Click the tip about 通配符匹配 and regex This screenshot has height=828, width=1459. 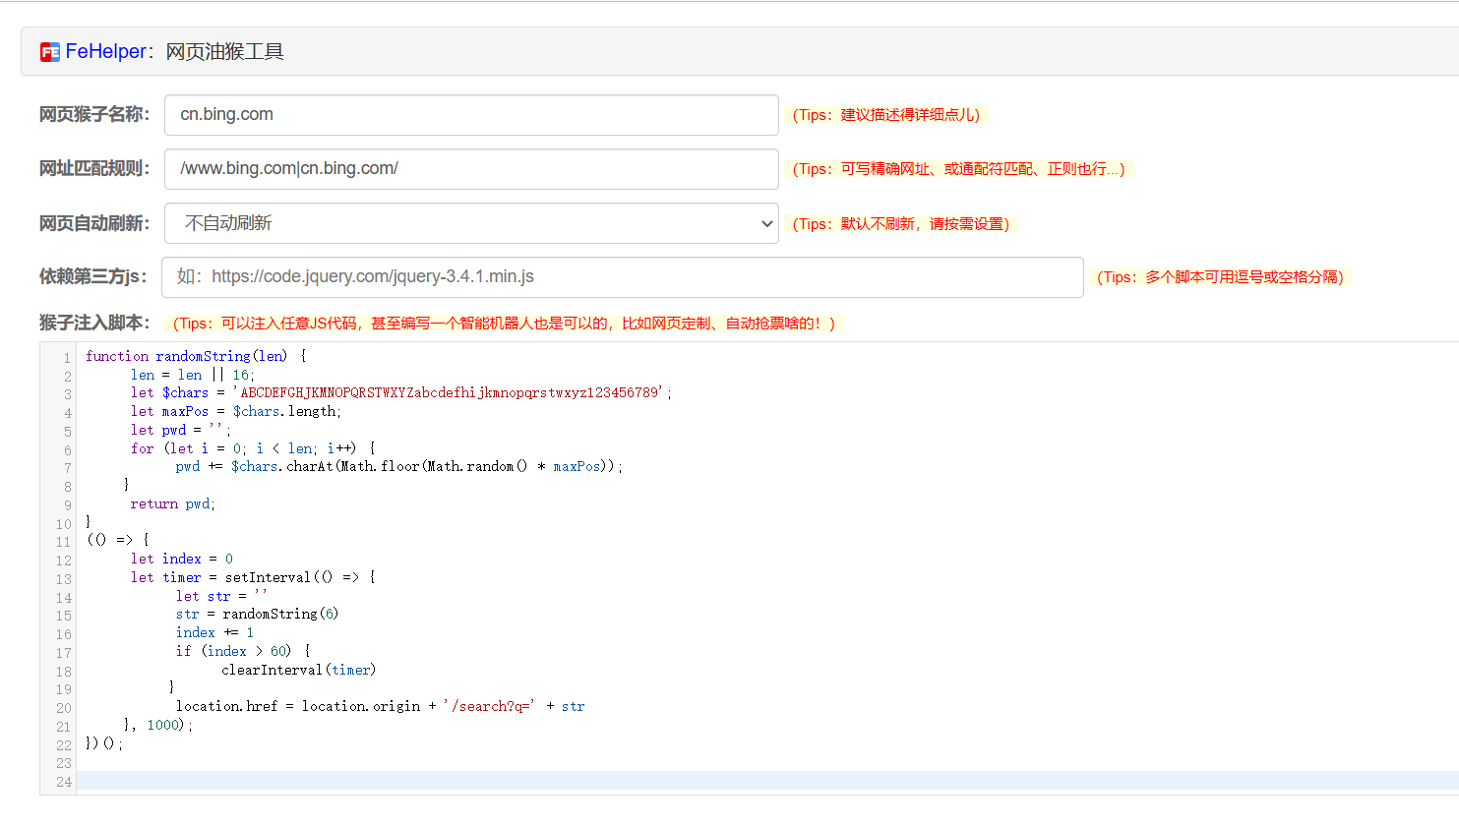(x=959, y=169)
